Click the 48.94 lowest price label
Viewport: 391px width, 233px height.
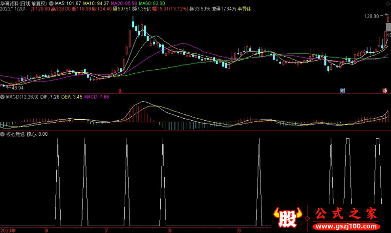tap(18, 88)
